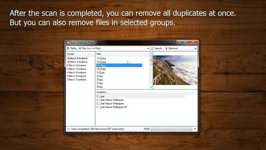
Task: Click highlighted file '17 (2).jpg'
Action: point(119,65)
